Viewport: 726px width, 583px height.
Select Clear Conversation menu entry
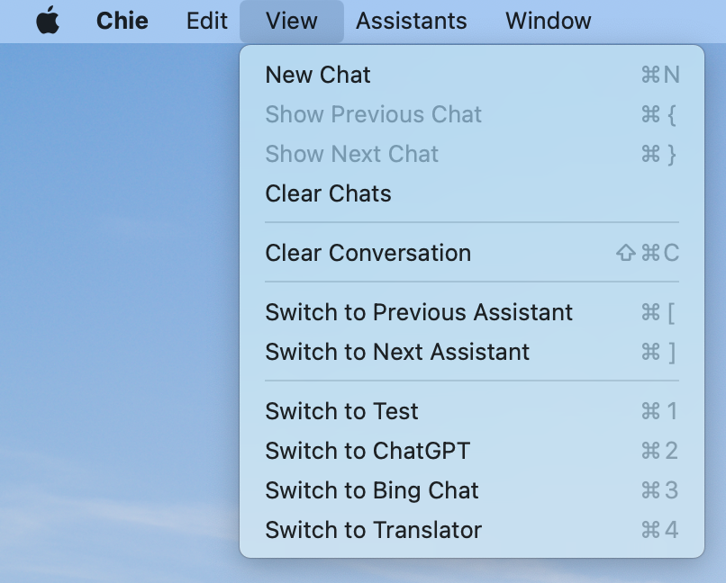pos(472,253)
